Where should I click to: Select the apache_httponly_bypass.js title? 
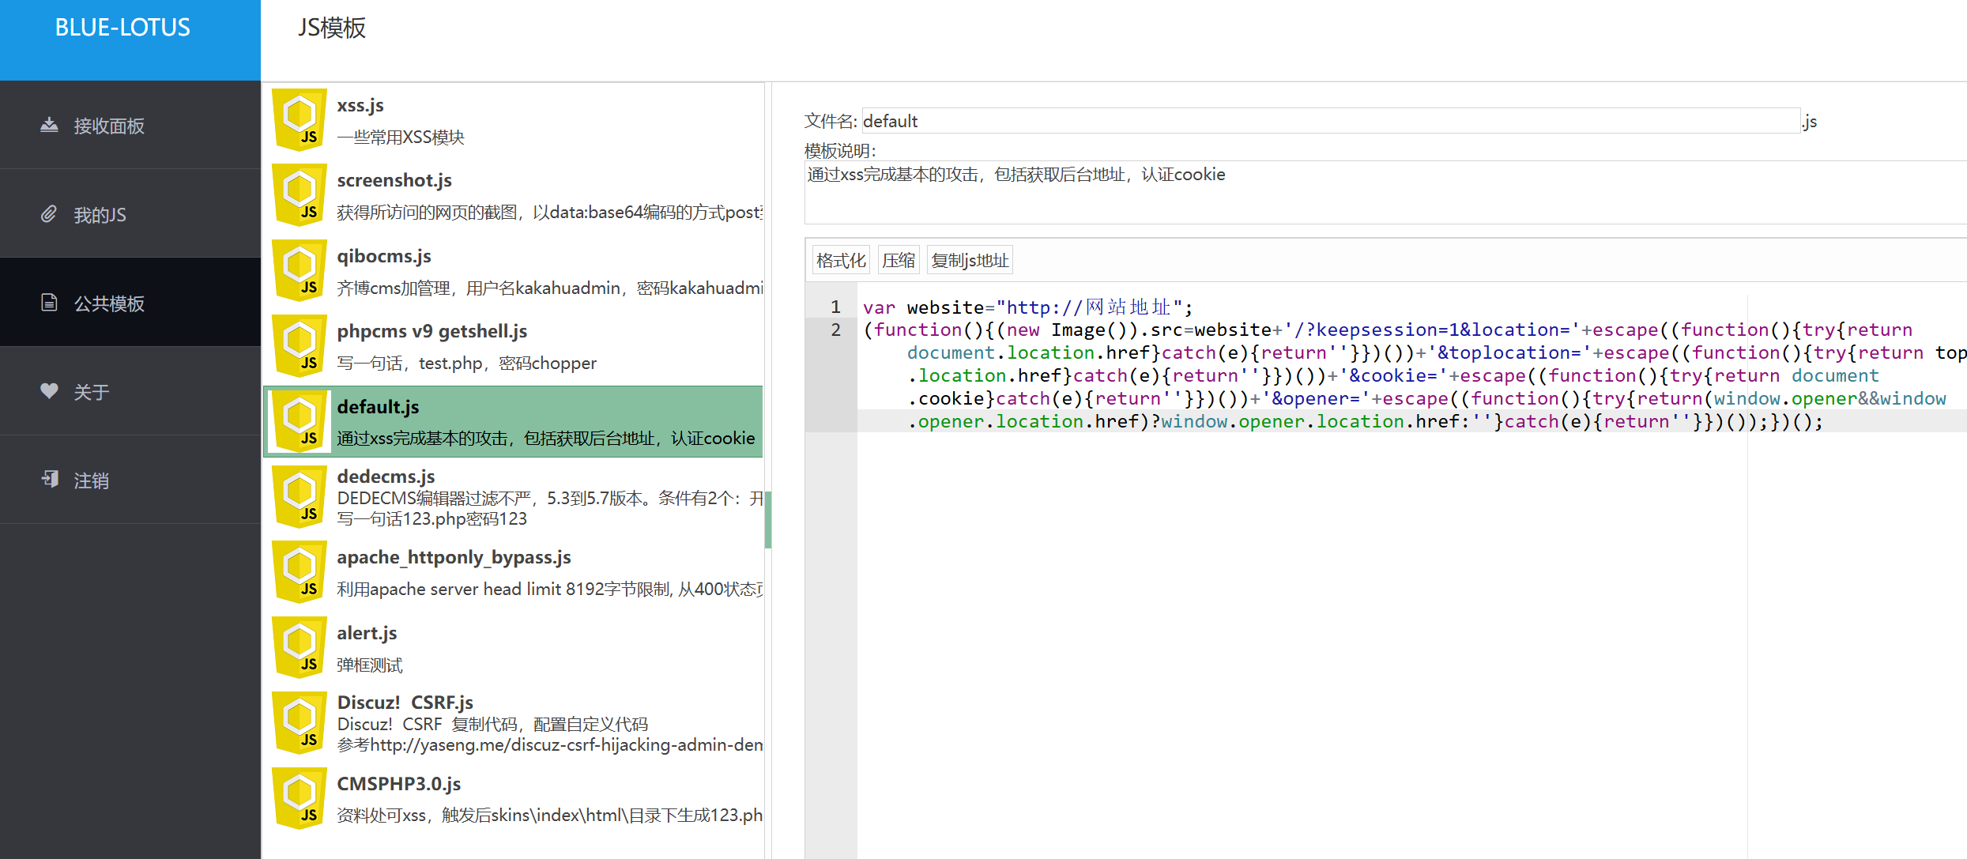coord(454,557)
